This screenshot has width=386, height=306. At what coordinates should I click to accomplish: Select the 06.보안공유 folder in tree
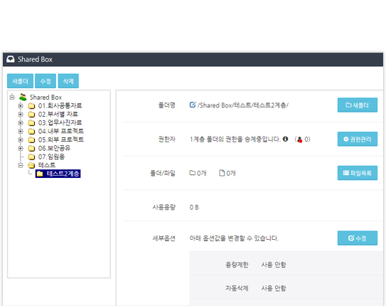tap(54, 148)
